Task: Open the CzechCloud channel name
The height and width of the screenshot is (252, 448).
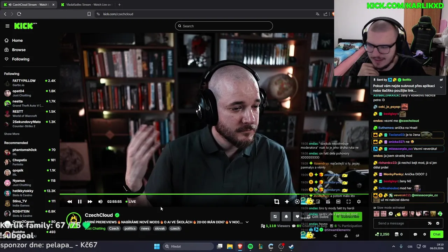Action: pos(99,215)
